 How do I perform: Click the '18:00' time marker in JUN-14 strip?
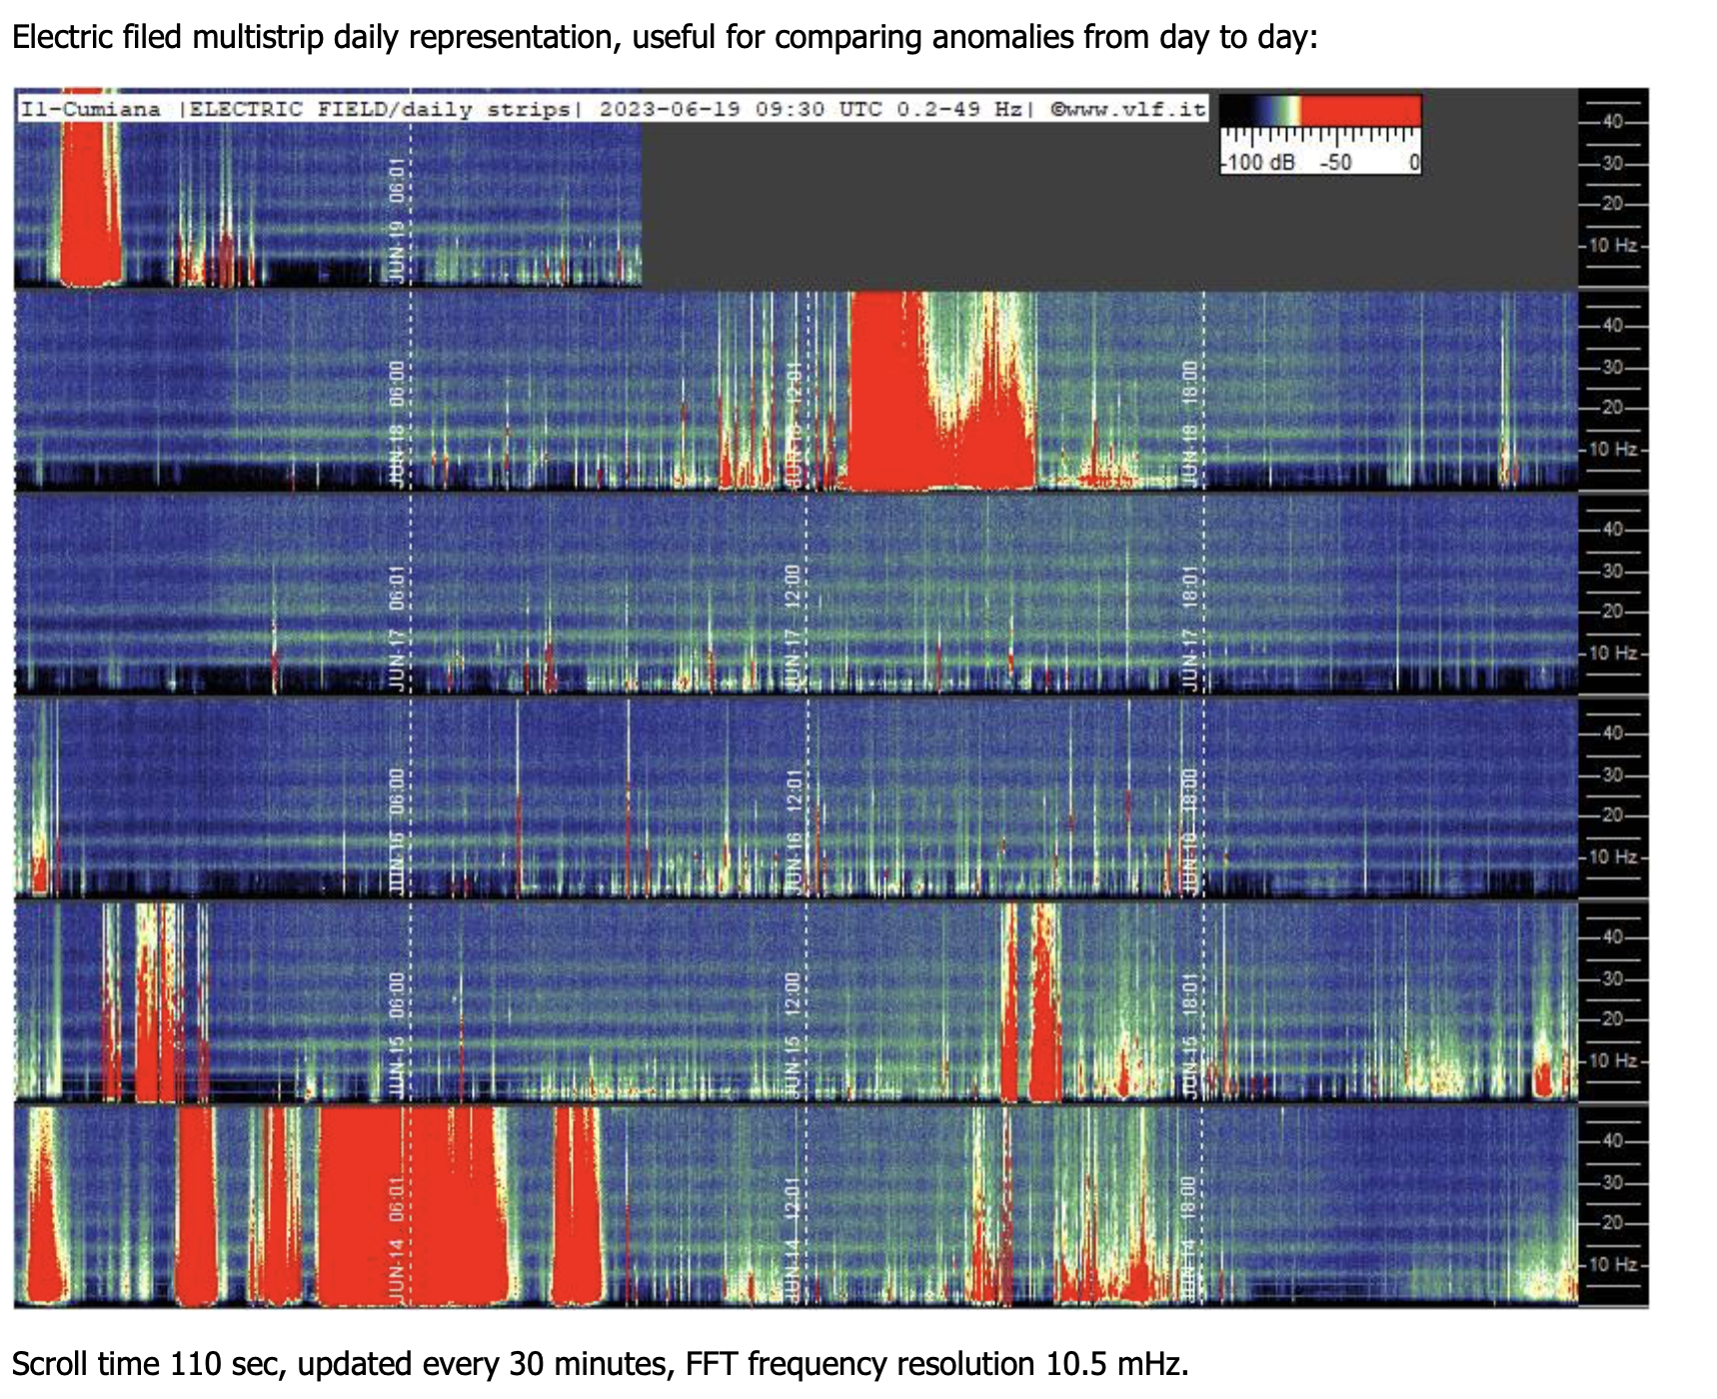coord(1189,1199)
